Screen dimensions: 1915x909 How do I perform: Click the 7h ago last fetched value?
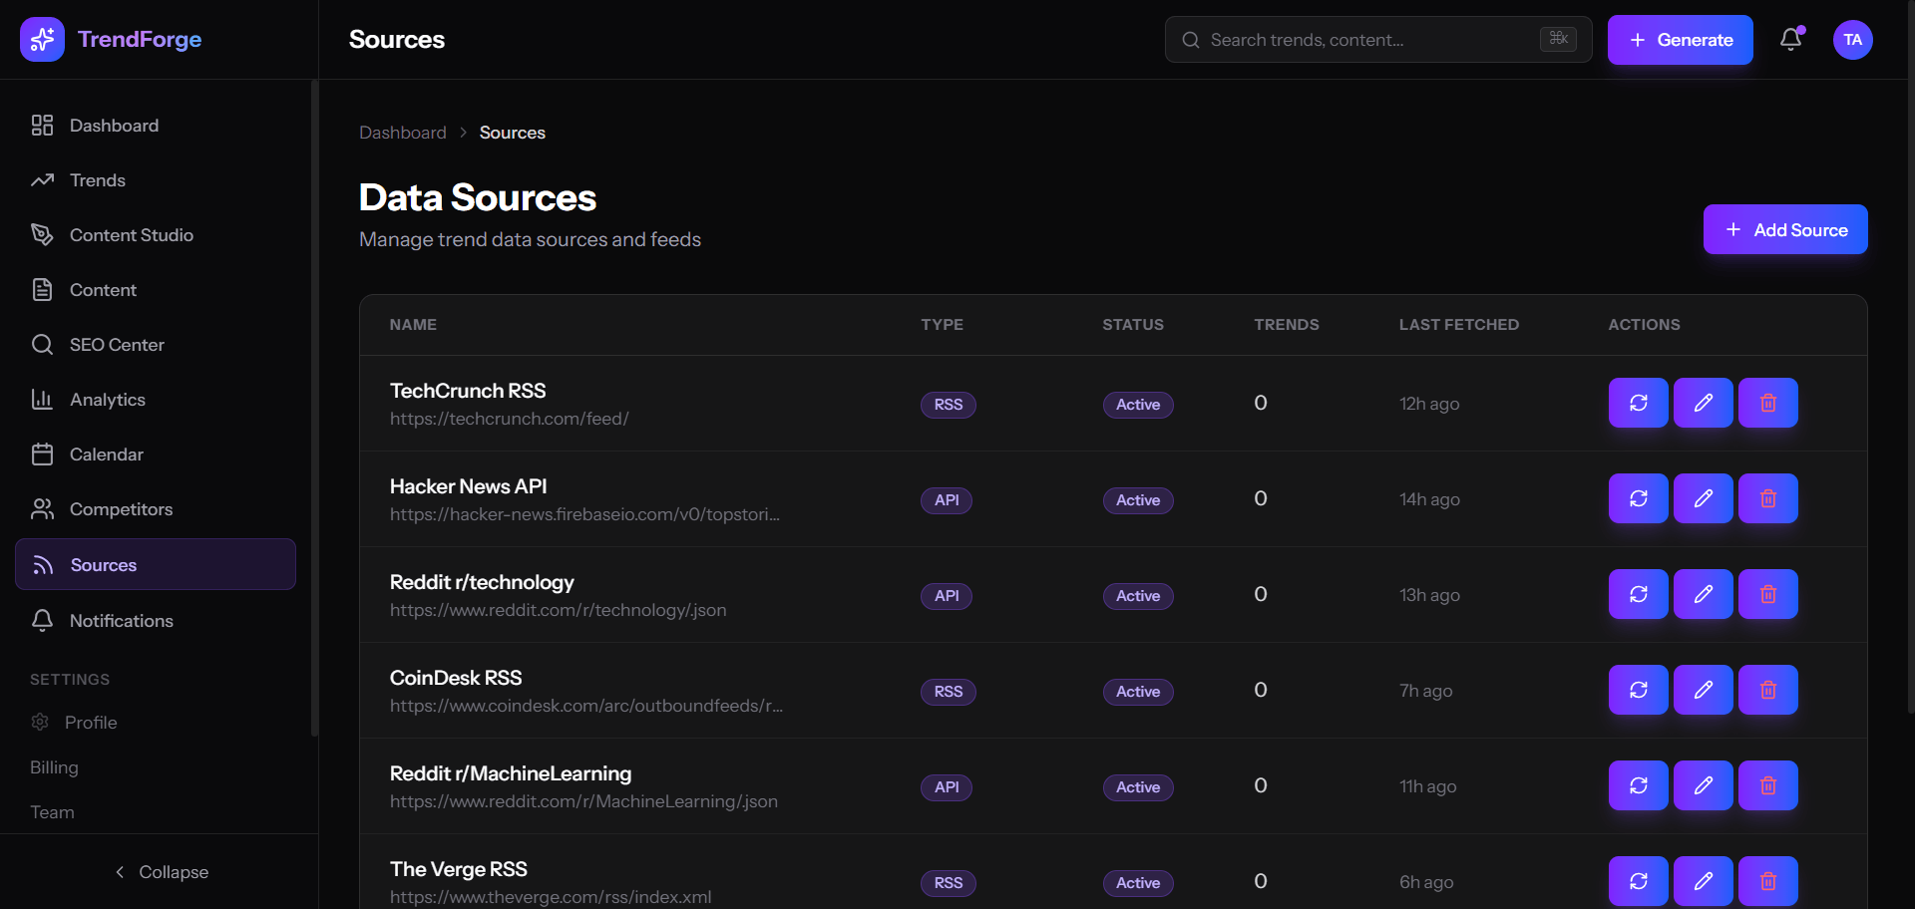coord(1425,691)
